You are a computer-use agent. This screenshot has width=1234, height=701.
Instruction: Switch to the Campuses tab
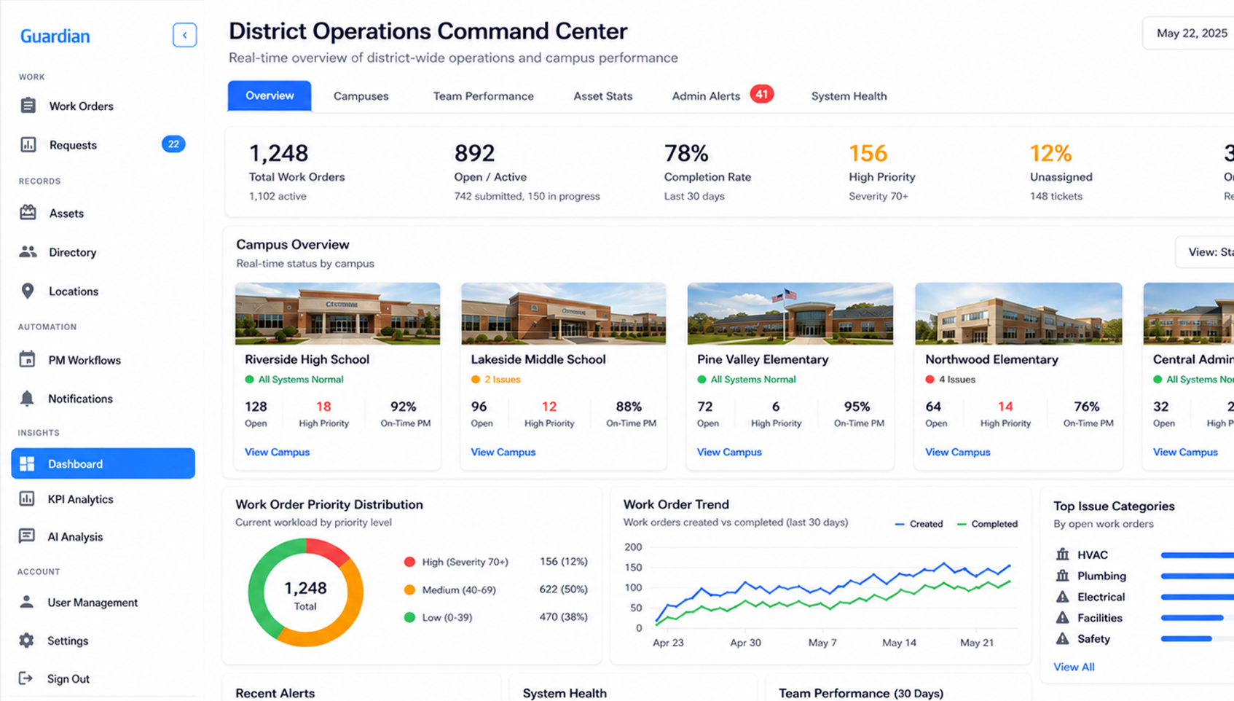tap(361, 96)
